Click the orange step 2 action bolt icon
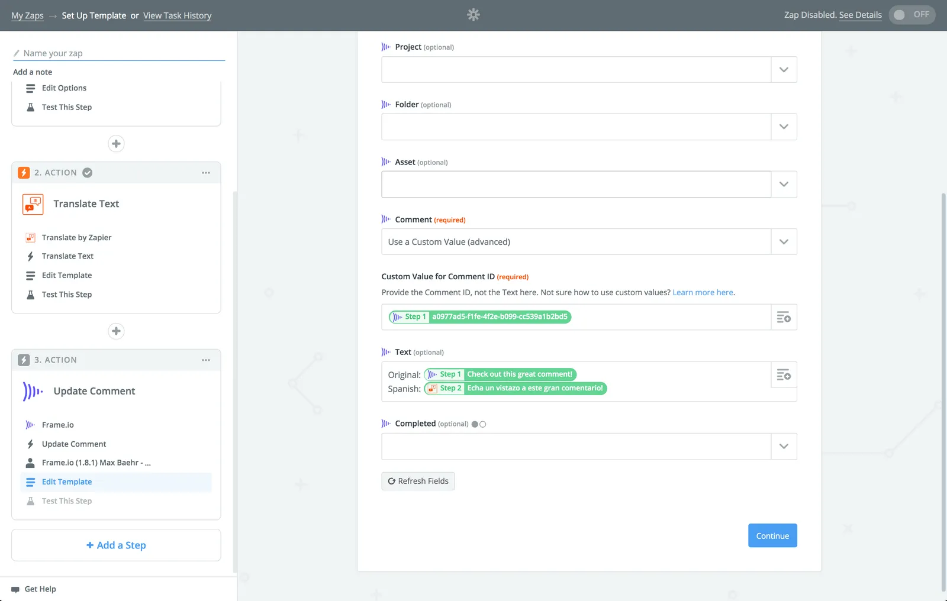Viewport: 947px width, 601px height. tap(24, 173)
